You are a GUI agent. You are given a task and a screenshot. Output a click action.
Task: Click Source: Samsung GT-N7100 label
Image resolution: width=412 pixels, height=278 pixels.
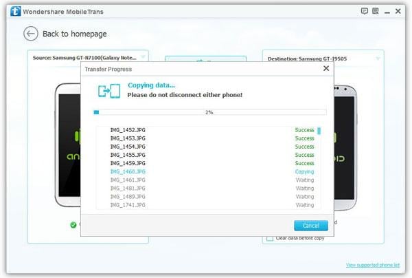coord(84,58)
